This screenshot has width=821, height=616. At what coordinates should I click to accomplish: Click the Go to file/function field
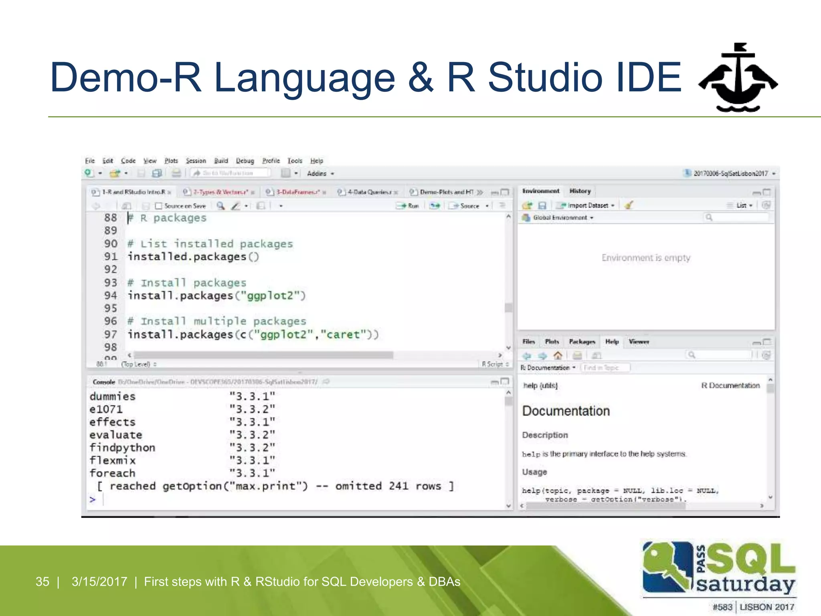point(230,173)
